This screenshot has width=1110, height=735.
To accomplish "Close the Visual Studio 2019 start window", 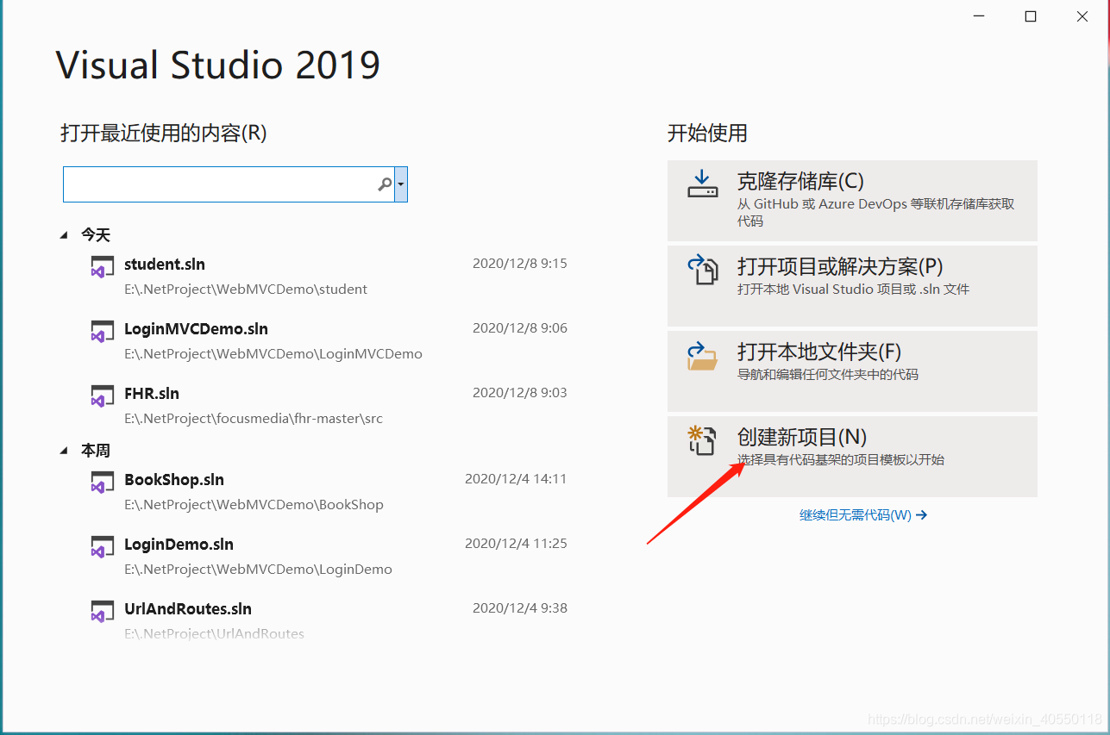I will point(1082,16).
